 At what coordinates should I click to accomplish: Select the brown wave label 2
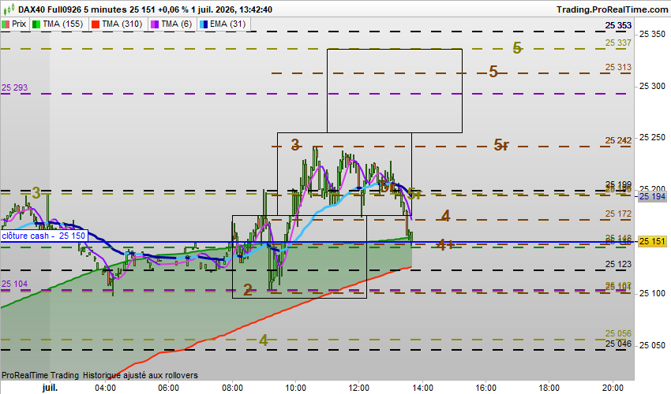click(x=248, y=290)
